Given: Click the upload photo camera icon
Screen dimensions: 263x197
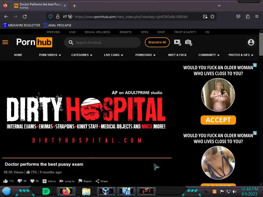Looking at the screenshot, I should click(x=189, y=42).
